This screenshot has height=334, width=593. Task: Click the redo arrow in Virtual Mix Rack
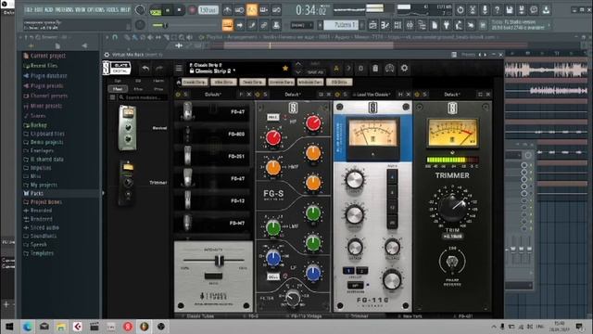tap(159, 69)
